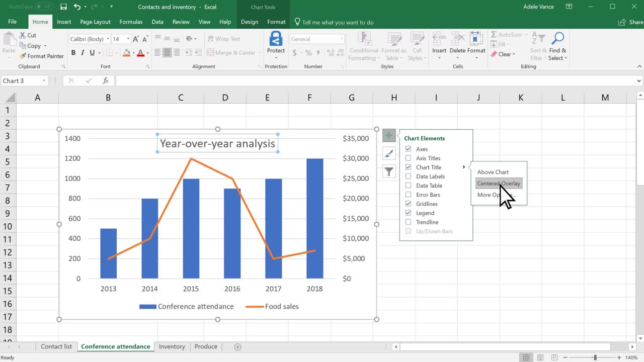Click the Center align icon

(168, 52)
